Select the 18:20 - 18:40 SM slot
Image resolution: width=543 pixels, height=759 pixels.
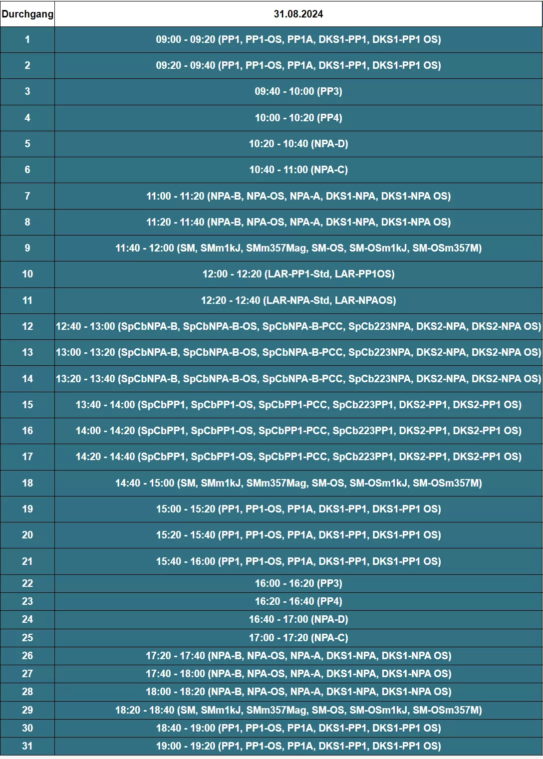pyautogui.click(x=298, y=710)
